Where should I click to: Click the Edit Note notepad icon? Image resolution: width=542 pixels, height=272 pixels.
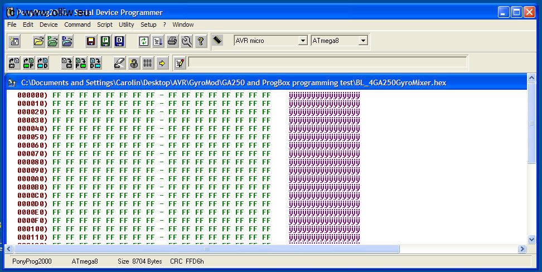point(179,63)
